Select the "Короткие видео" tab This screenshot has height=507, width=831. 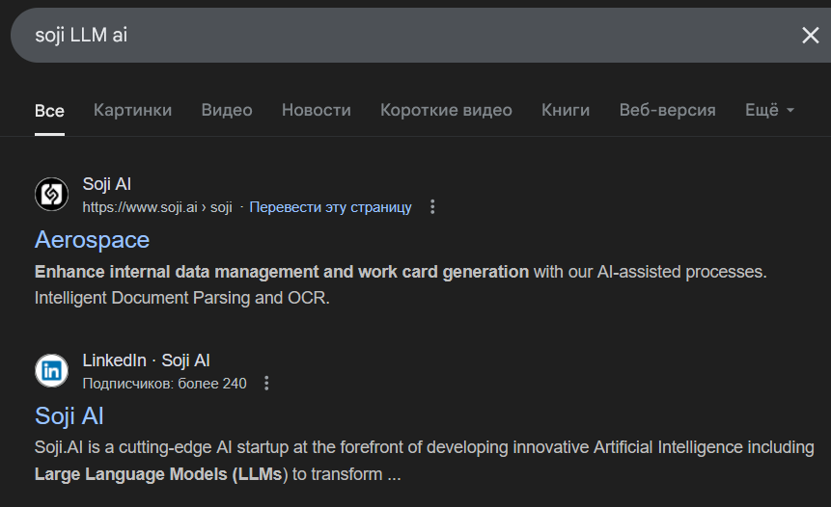446,110
